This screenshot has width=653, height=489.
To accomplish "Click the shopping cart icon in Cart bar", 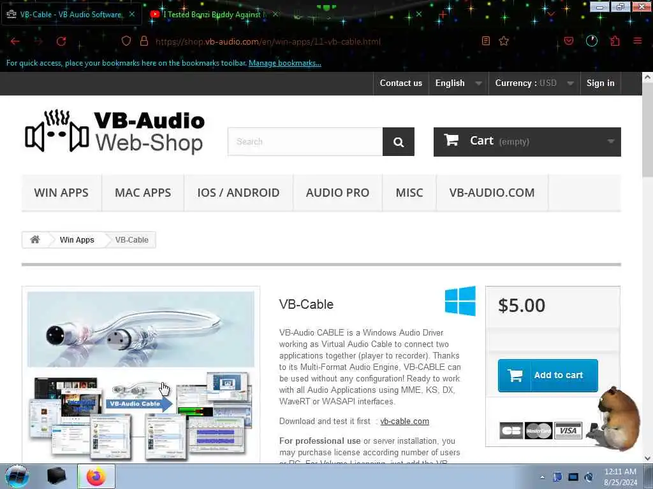I will pyautogui.click(x=451, y=140).
